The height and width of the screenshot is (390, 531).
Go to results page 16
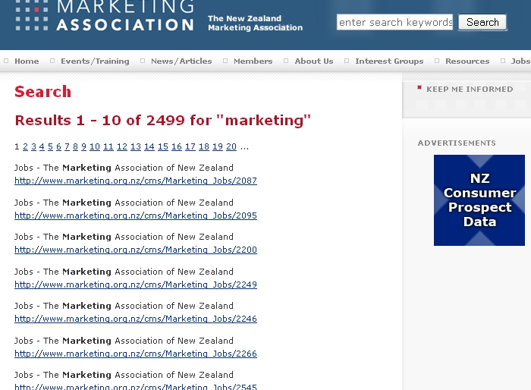click(x=177, y=146)
